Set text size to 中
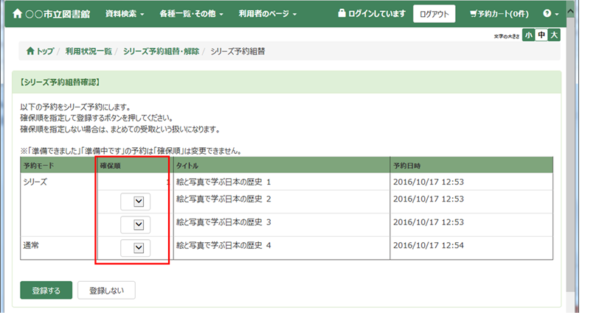The image size is (599, 326). click(541, 35)
